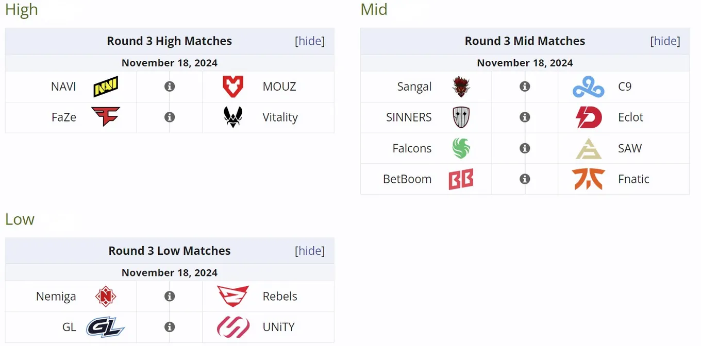Click the SINNERS team name link
The image size is (701, 346).
click(409, 117)
